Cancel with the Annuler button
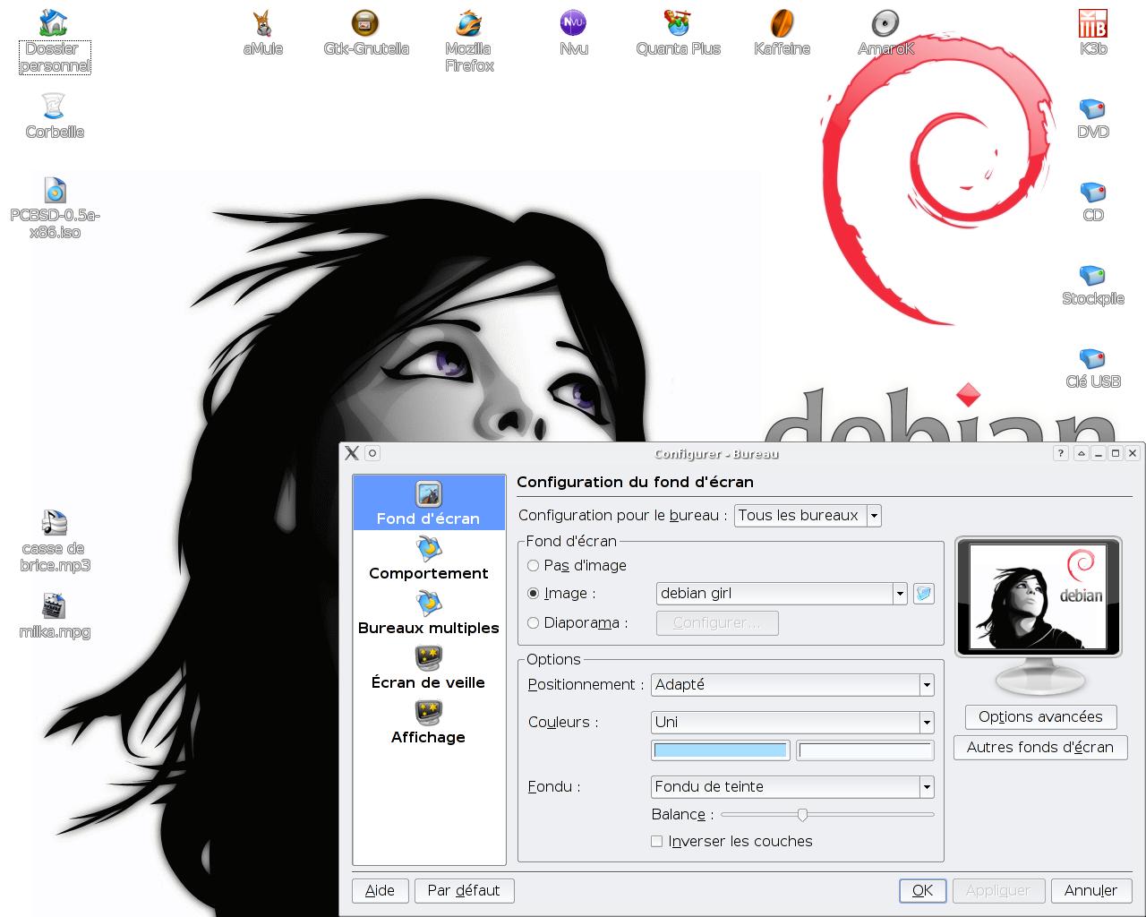This screenshot has width=1146, height=917. pyautogui.click(x=1090, y=890)
